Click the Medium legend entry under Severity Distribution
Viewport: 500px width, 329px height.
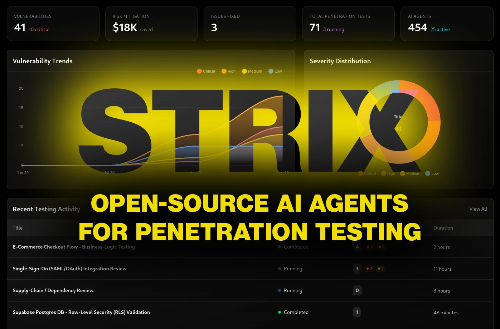point(410,173)
